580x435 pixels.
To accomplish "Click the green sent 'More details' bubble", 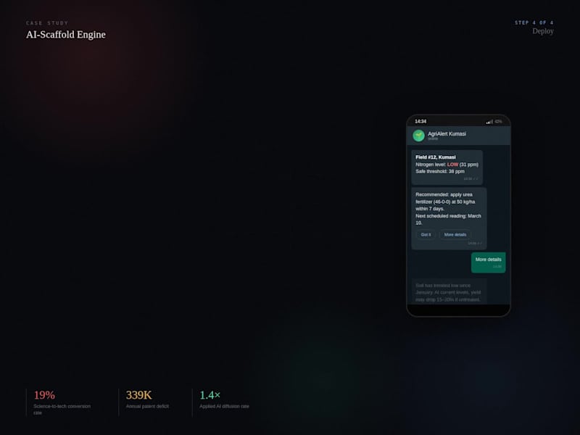I will (x=488, y=262).
